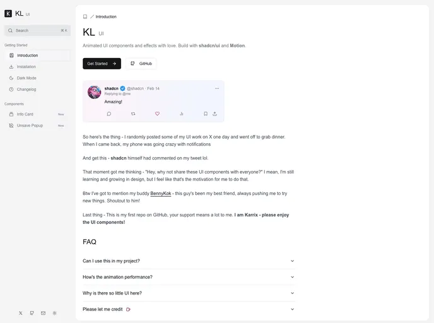Open the tweet's three-dot more menu
The width and height of the screenshot is (434, 323).
point(217,88)
